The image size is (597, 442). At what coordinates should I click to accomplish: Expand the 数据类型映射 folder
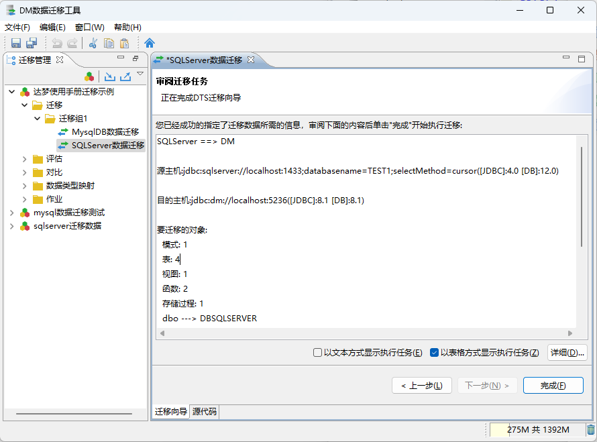(x=25, y=186)
